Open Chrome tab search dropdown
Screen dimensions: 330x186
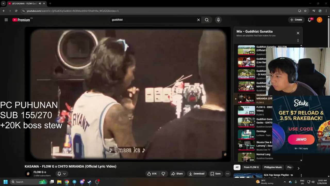[3, 4]
